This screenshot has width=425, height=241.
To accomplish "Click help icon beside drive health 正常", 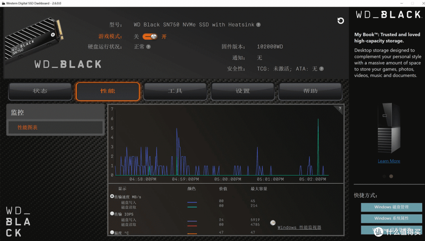I will click(x=148, y=47).
